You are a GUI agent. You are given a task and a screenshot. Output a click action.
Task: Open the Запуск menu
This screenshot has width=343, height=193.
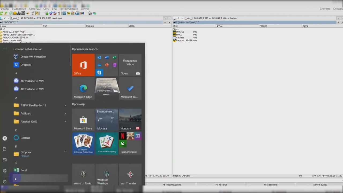(x=85, y=9)
